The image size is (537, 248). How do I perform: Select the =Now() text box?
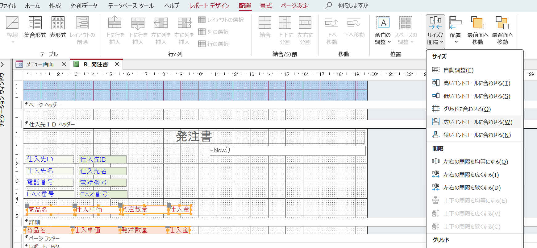click(288, 151)
